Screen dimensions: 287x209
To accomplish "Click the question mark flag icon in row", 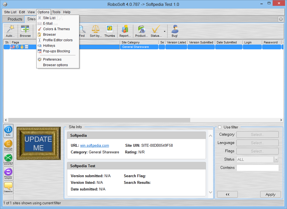I will click(17, 47).
